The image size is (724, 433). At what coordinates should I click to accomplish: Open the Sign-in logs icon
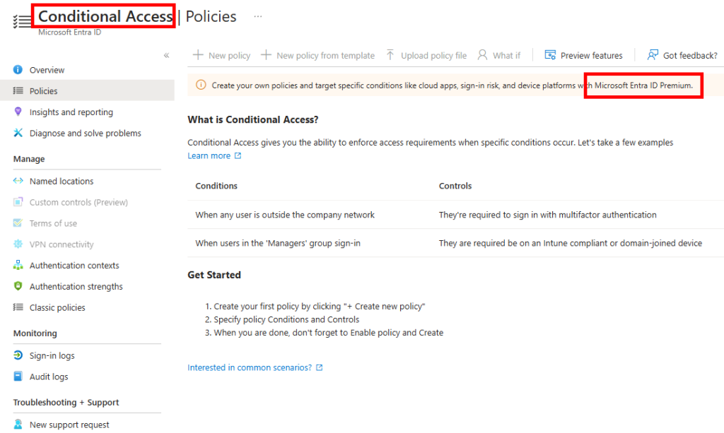[18, 355]
